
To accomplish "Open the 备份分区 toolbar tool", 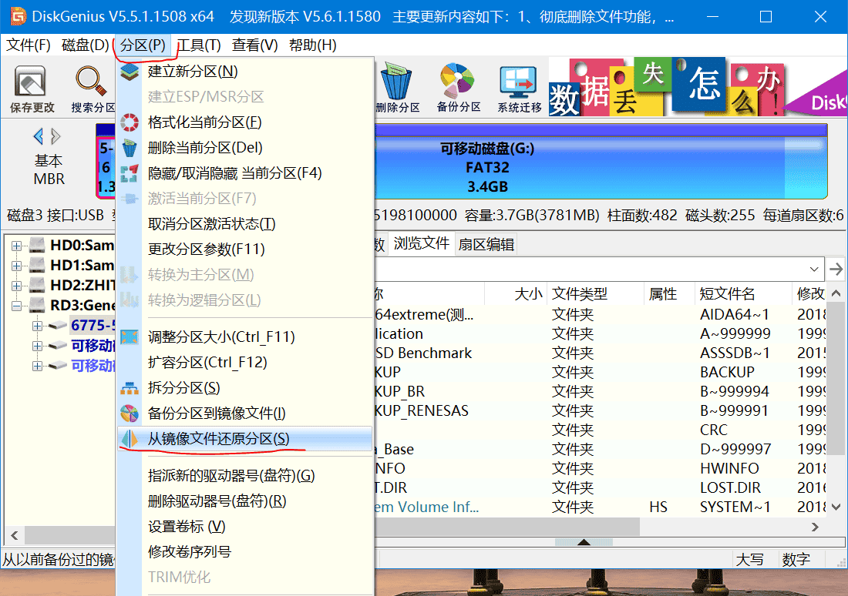I will tap(458, 88).
